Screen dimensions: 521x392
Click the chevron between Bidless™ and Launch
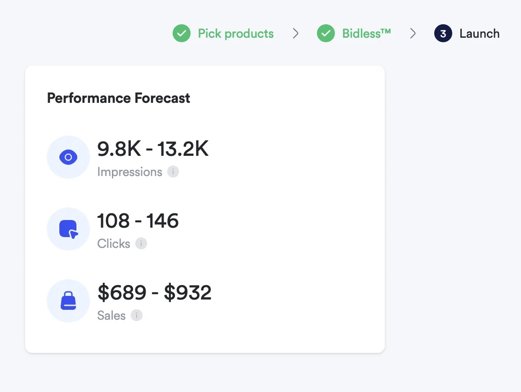pyautogui.click(x=413, y=33)
